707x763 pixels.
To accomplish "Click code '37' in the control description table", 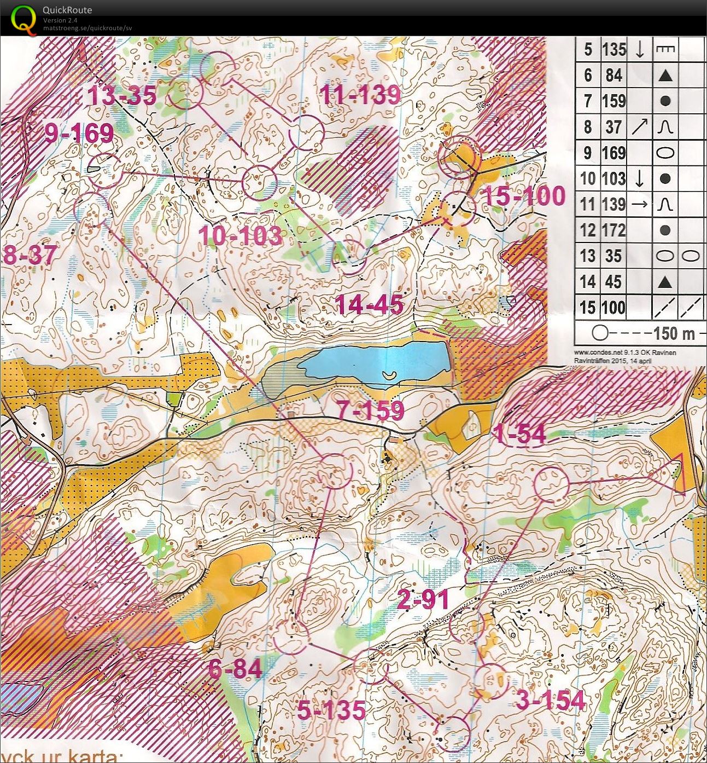I will [x=613, y=127].
